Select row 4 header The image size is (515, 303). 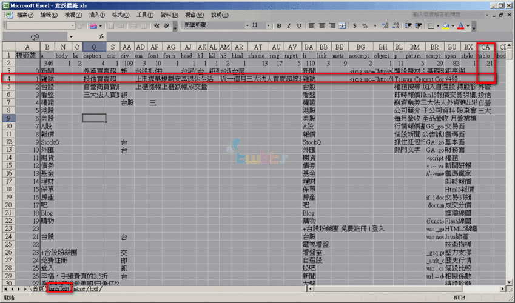coord(8,79)
